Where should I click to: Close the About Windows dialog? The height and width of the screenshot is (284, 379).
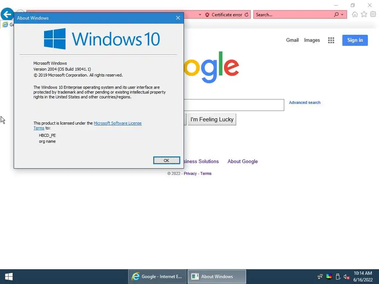point(178,18)
